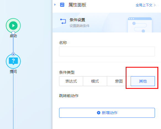Collapse the property panel with the triangle arrow
Image resolution: width=161 pixels, height=129 pixels.
(x=55, y=5)
